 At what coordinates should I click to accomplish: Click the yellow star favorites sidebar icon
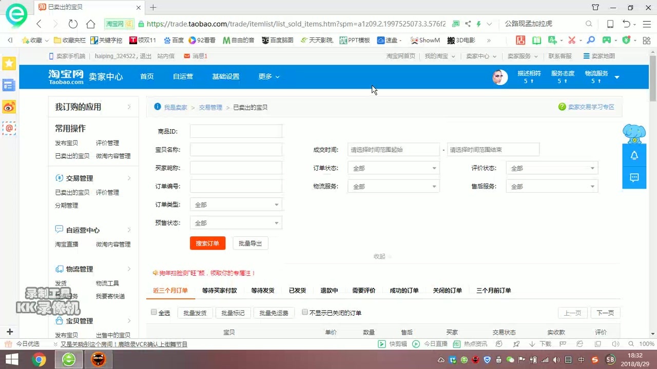pyautogui.click(x=9, y=63)
